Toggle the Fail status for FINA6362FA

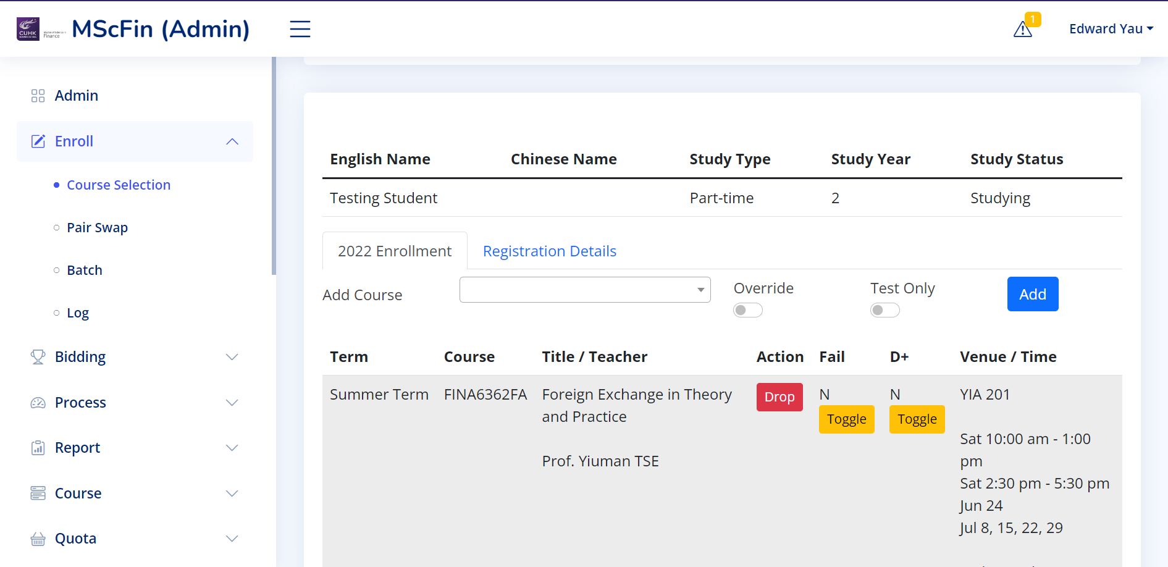846,419
